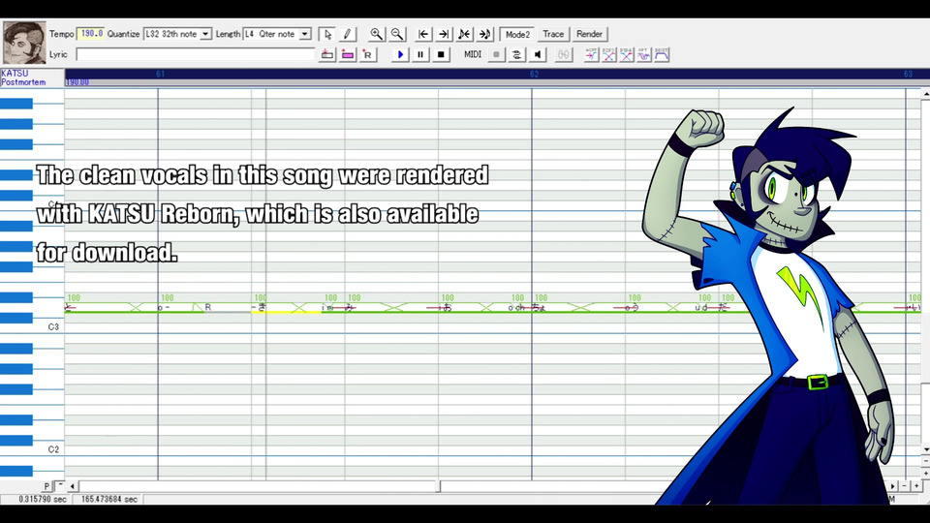Click measure 61 marker in the ruler
This screenshot has width=930, height=523.
coord(160,75)
